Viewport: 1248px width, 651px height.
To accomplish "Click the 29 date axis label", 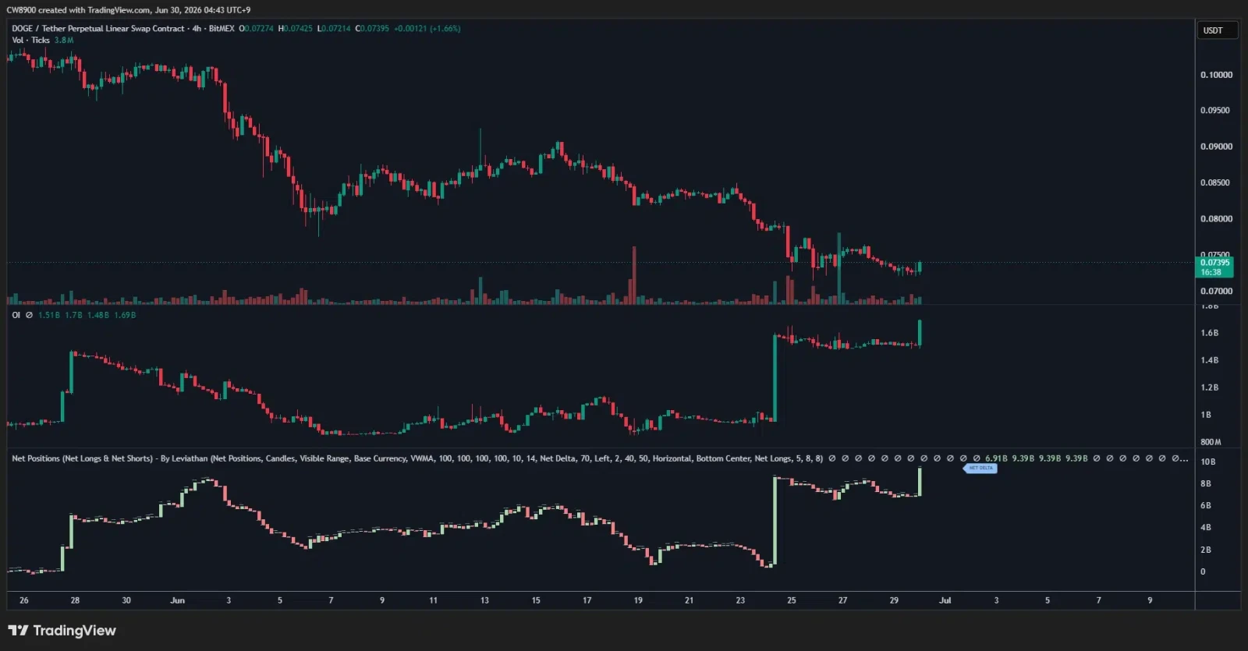I will pos(894,600).
